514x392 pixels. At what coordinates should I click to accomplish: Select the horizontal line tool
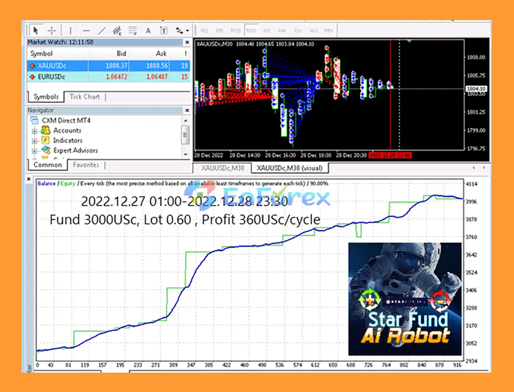tap(86, 30)
